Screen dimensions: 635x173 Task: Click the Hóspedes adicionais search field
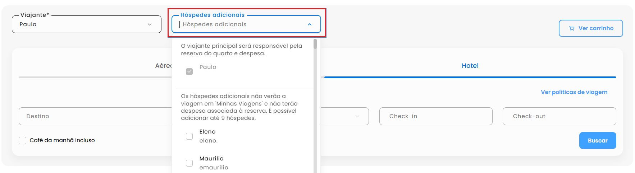pos(241,24)
